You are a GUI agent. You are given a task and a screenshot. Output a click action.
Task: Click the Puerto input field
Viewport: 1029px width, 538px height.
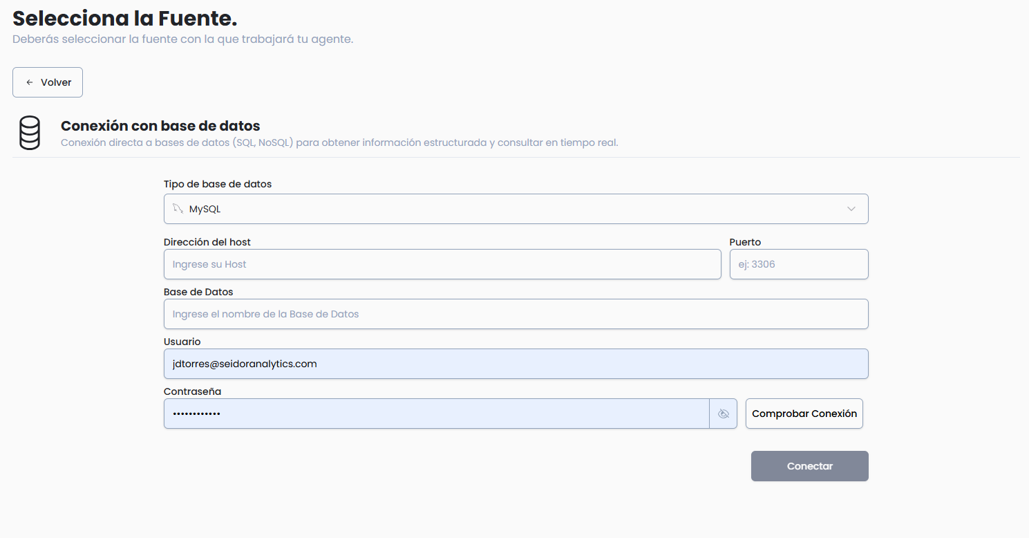pyautogui.click(x=798, y=264)
